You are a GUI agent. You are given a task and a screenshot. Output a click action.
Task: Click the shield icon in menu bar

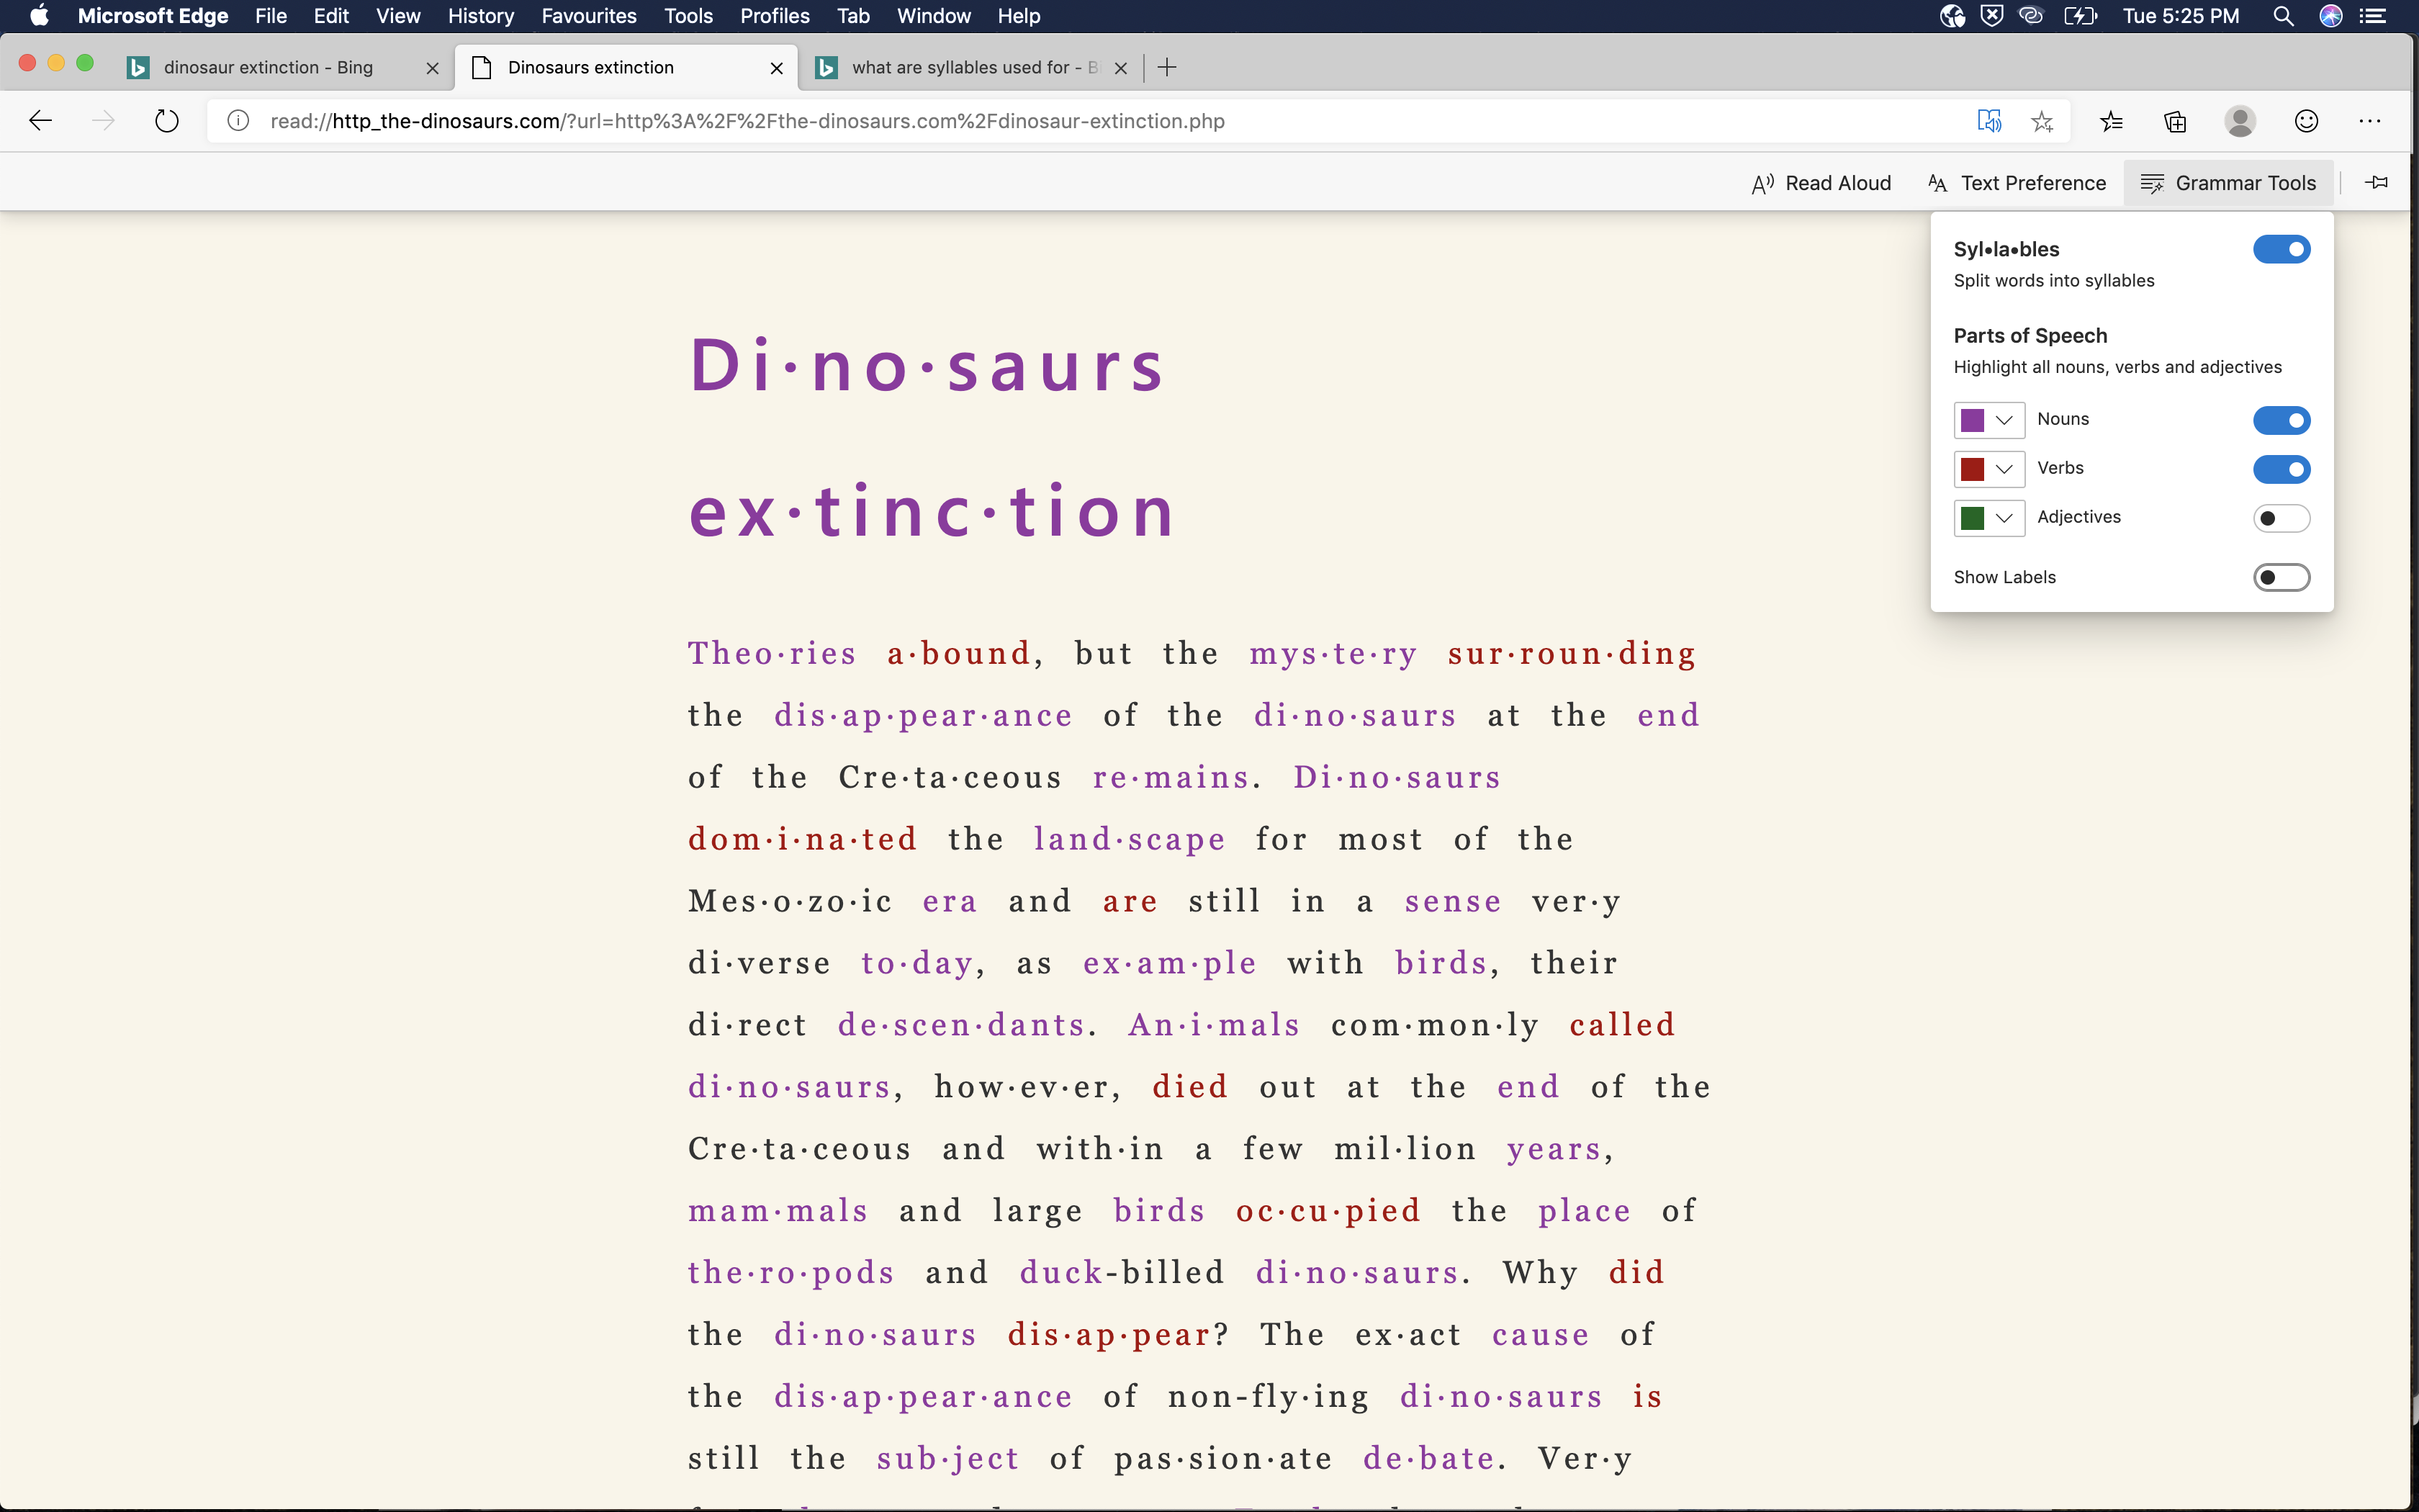tap(1992, 16)
